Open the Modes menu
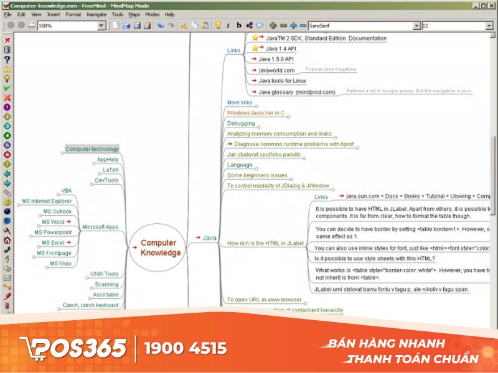Image resolution: width=498 pixels, height=373 pixels. (x=152, y=14)
